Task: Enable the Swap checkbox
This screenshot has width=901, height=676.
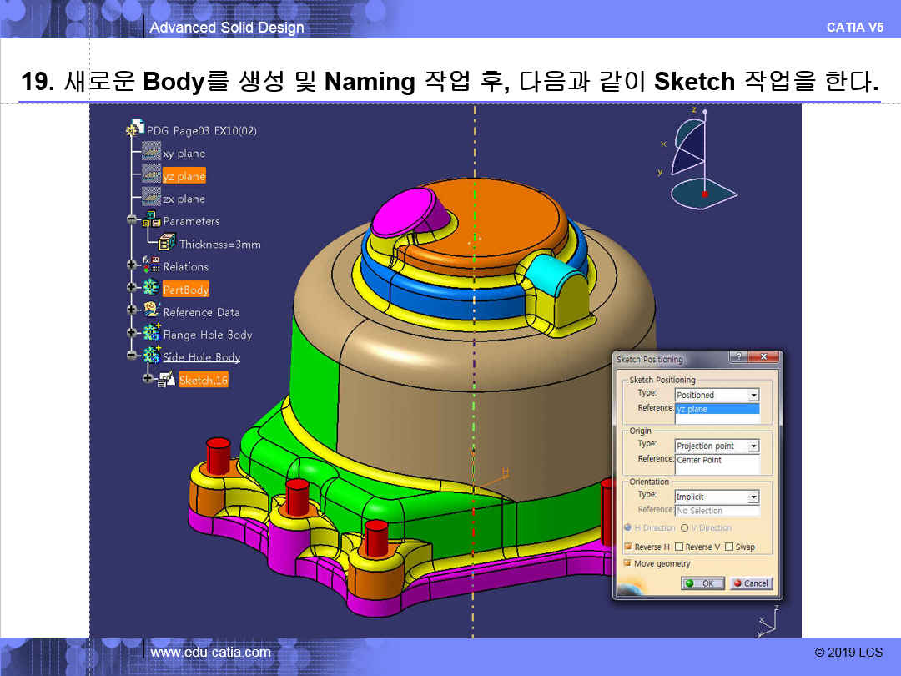Action: click(729, 547)
